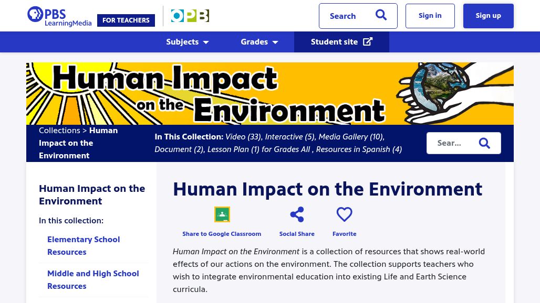Screen dimensions: 540x303
Task: View Resources in Spanish (4)
Action: [x=358, y=149]
